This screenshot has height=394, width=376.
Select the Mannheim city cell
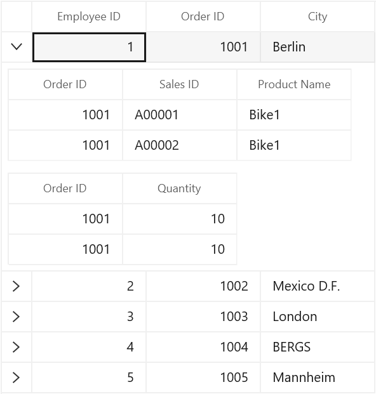coord(318,378)
